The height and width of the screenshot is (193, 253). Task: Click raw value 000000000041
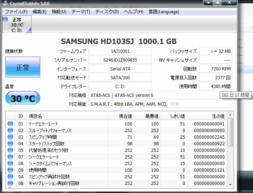point(209,124)
